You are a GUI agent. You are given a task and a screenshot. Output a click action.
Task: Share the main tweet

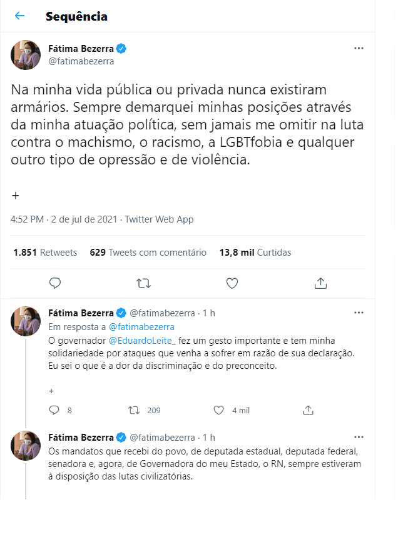[320, 283]
